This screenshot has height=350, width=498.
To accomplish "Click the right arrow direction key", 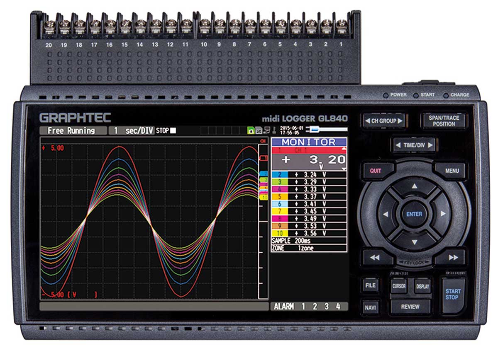I will [442, 214].
